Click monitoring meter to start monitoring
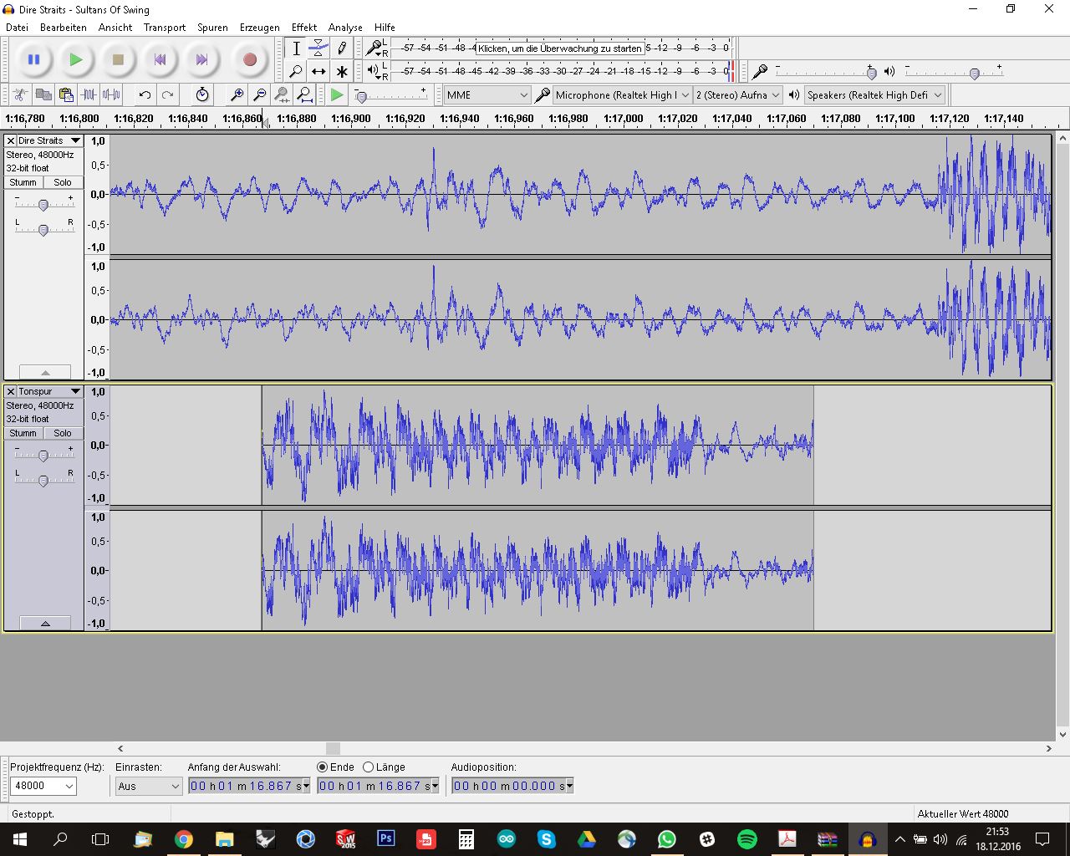 pyautogui.click(x=560, y=48)
